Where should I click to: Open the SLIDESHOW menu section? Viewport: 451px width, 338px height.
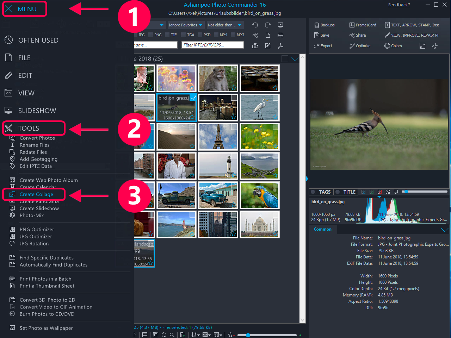click(x=30, y=111)
